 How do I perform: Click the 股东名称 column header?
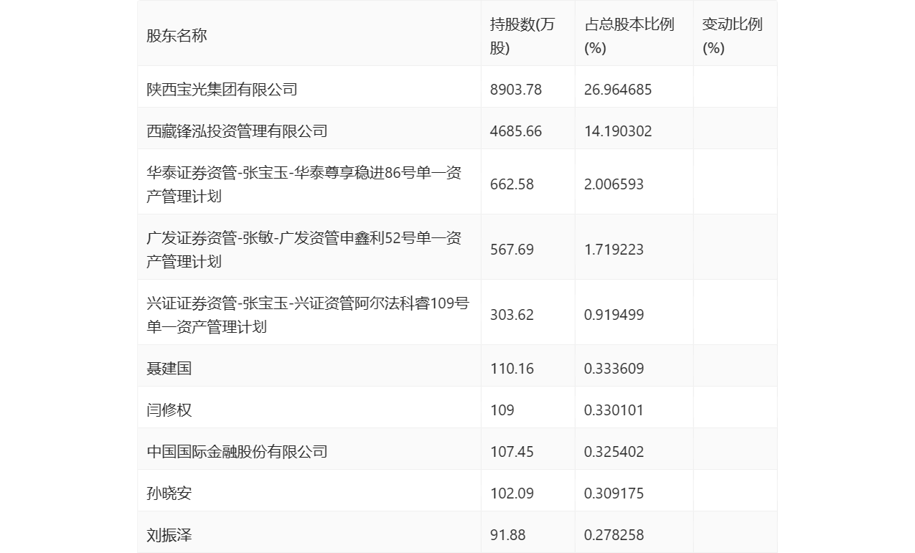click(174, 33)
